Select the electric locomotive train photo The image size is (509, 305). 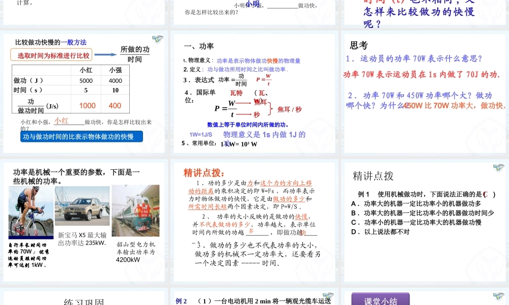(x=135, y=210)
